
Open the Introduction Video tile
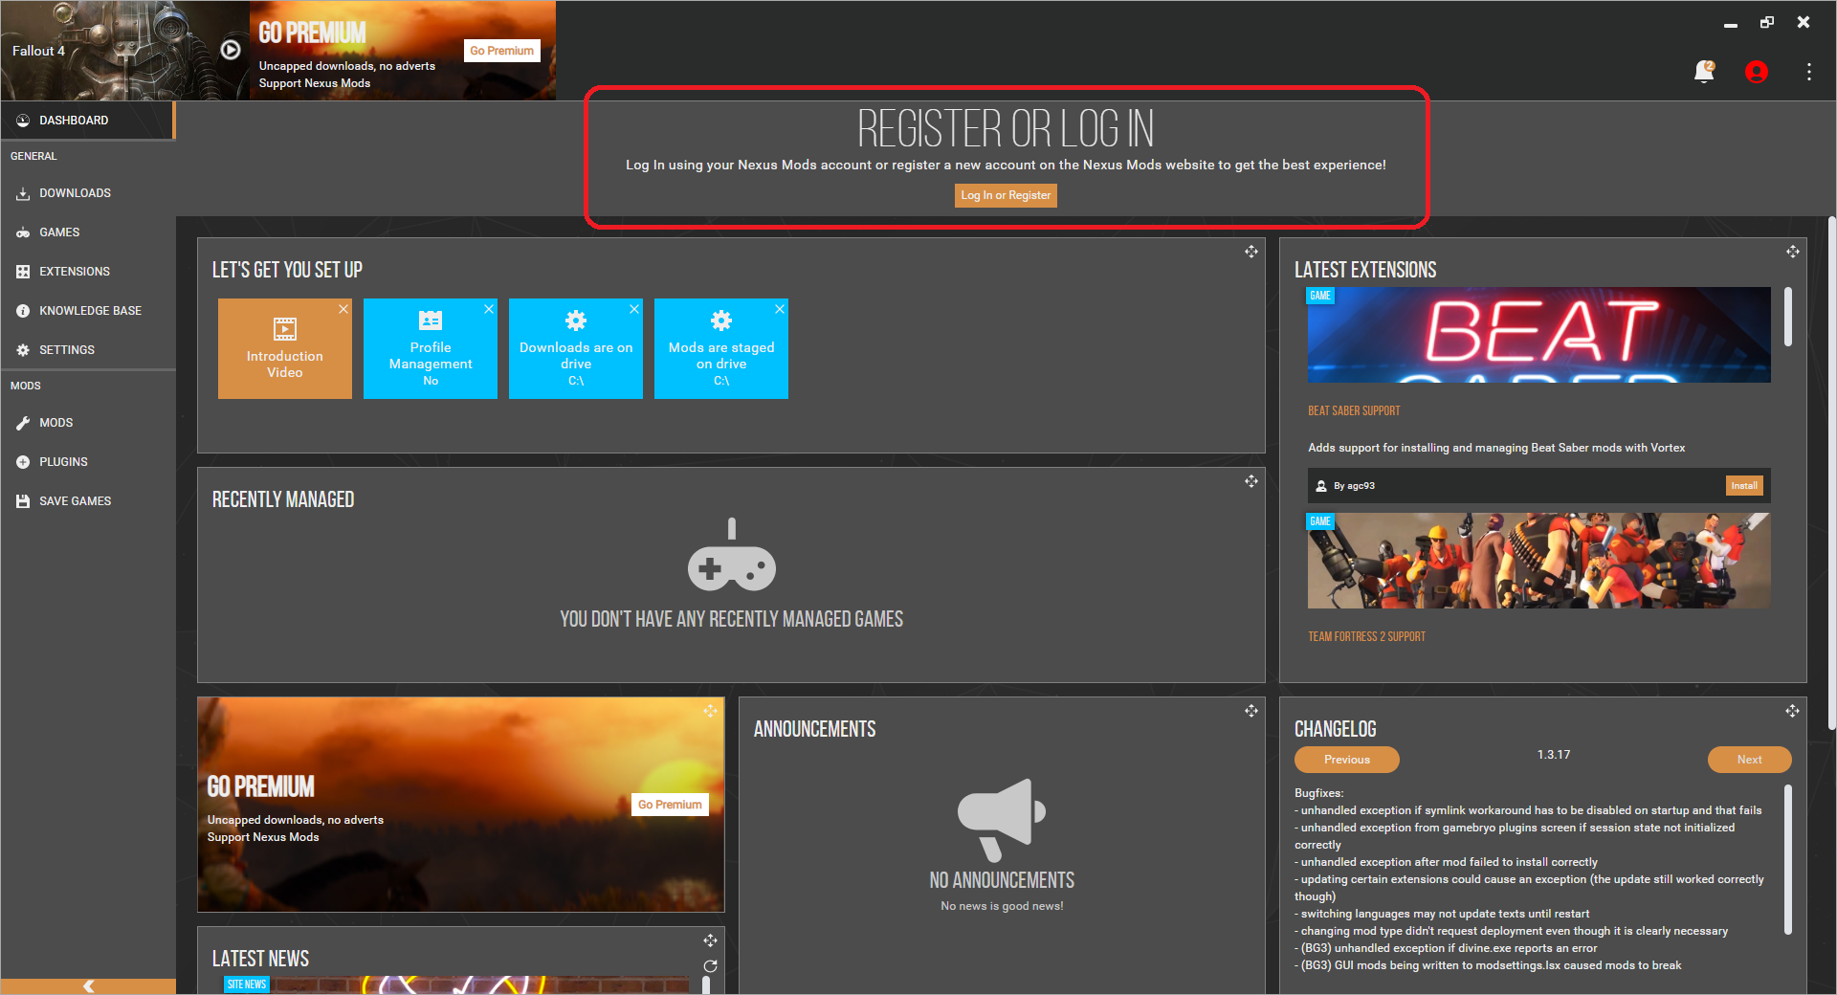point(285,348)
